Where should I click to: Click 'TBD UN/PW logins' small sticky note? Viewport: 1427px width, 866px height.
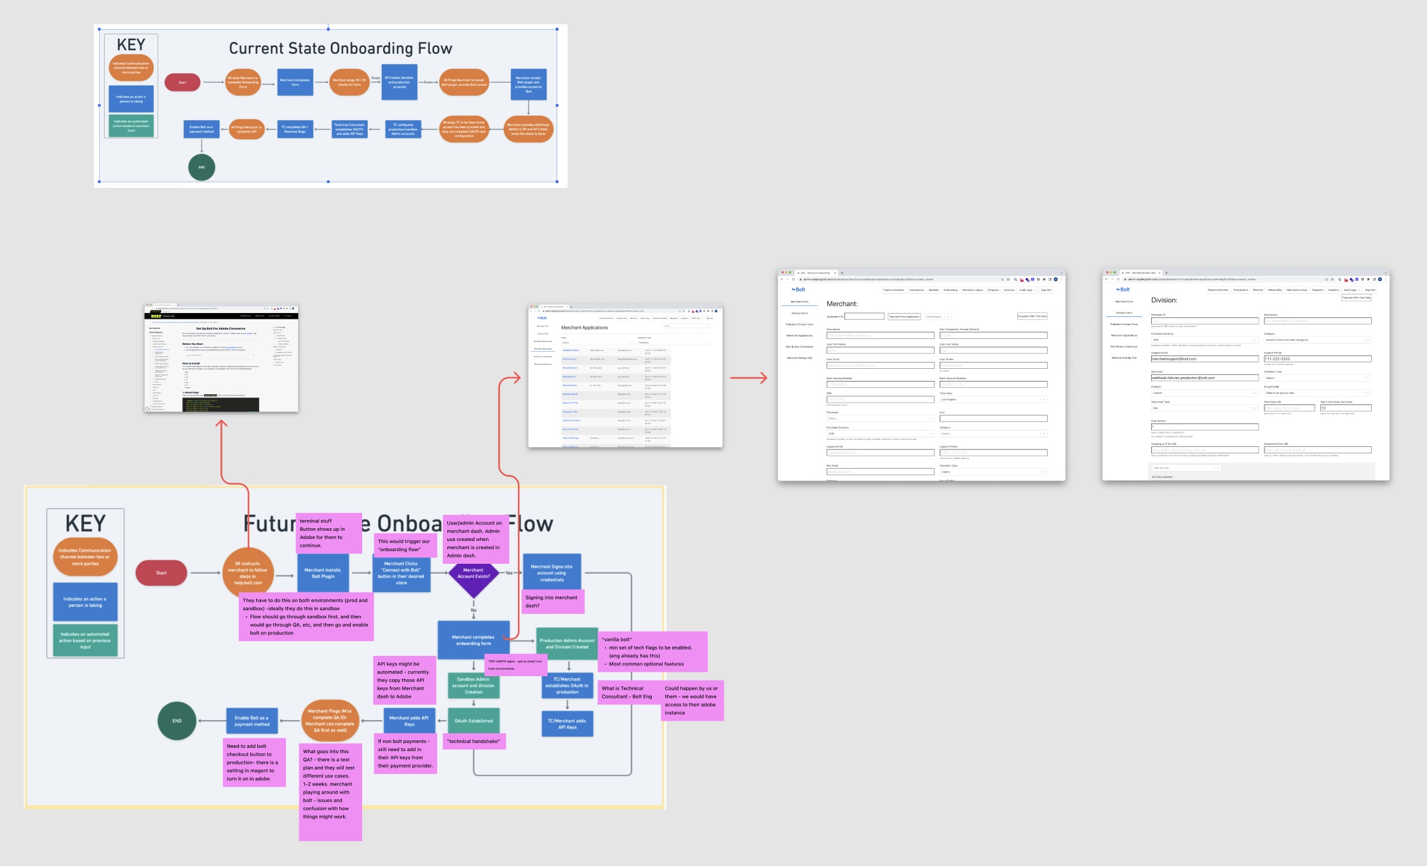(x=516, y=665)
